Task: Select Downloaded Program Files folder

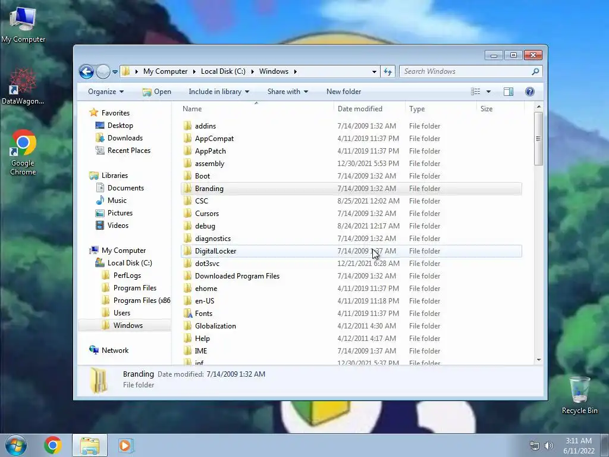Action: [237, 276]
